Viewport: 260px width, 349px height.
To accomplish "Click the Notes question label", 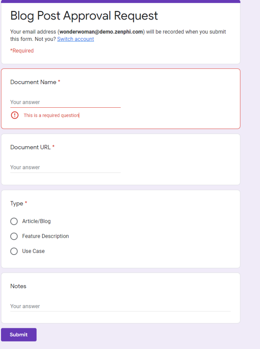I will tap(18, 286).
